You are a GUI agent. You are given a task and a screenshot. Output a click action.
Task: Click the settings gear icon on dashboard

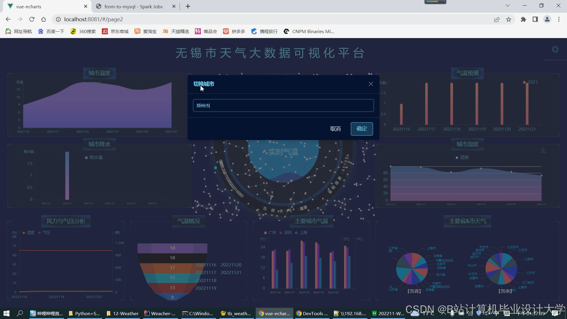click(x=555, y=49)
